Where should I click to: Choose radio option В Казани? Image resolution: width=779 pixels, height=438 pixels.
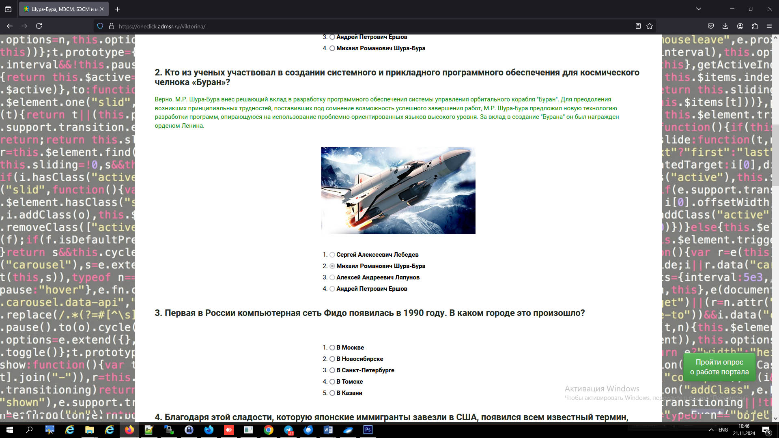332,393
